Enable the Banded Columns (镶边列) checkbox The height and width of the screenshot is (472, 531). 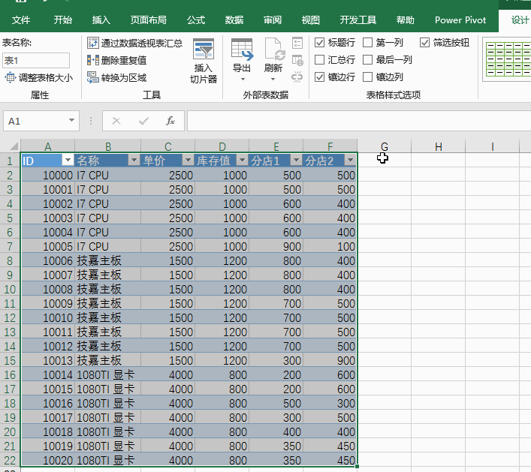click(x=367, y=77)
